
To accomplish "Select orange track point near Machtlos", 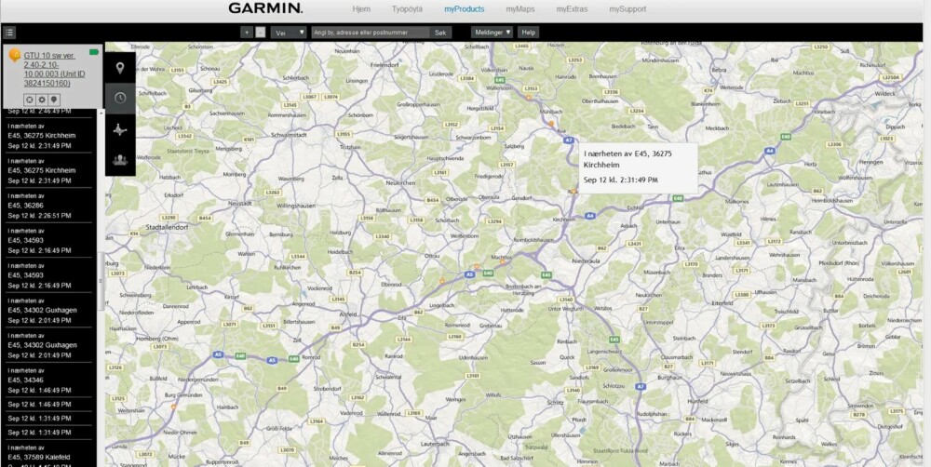I will click(x=502, y=261).
